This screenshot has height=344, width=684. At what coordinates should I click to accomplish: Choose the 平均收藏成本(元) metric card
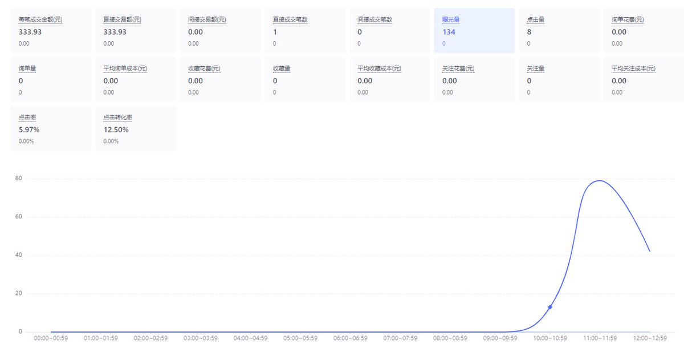[390, 79]
